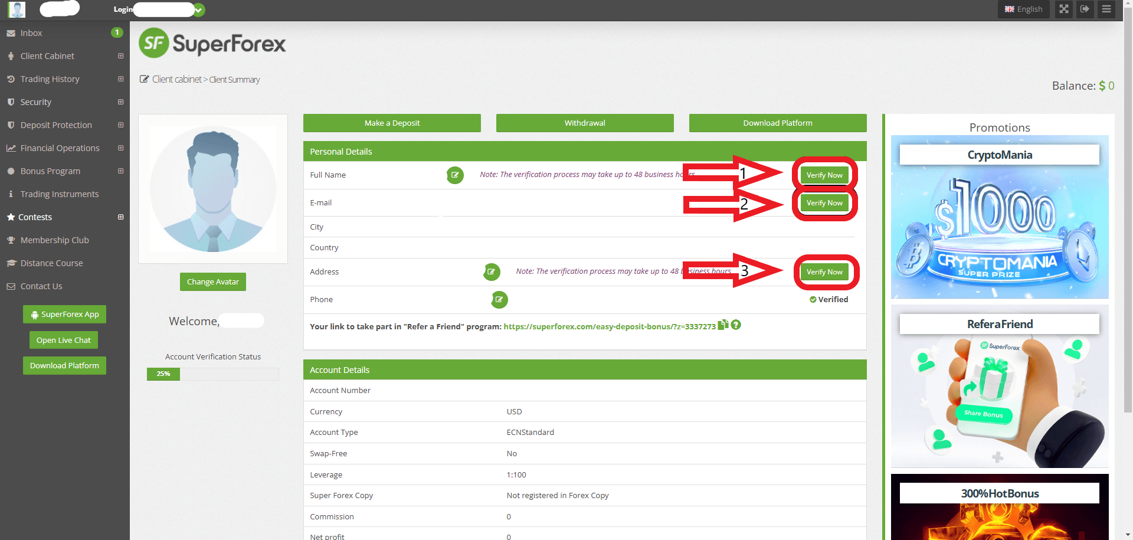
Task: Click the Contact Us envelope icon
Action: coord(11,286)
